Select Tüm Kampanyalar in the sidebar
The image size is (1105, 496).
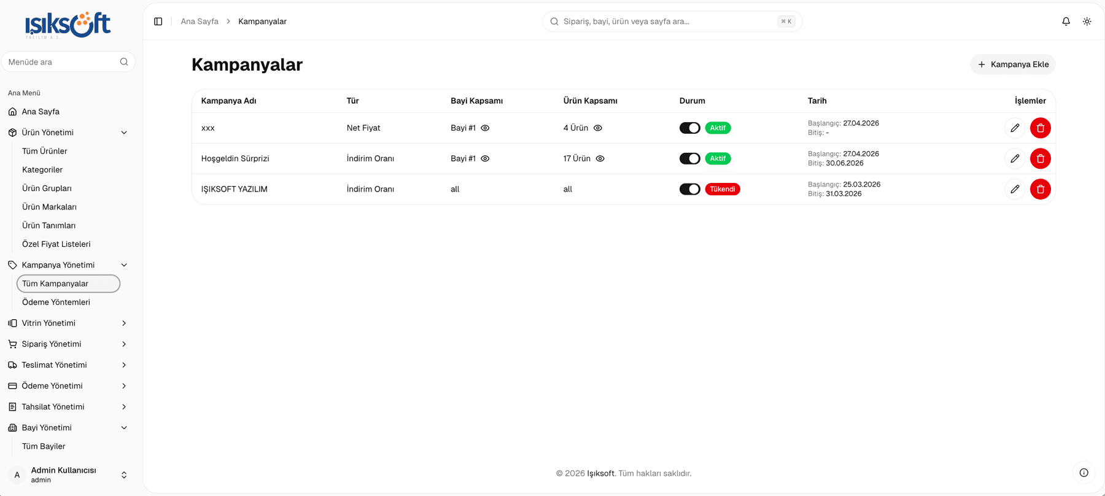pos(69,284)
